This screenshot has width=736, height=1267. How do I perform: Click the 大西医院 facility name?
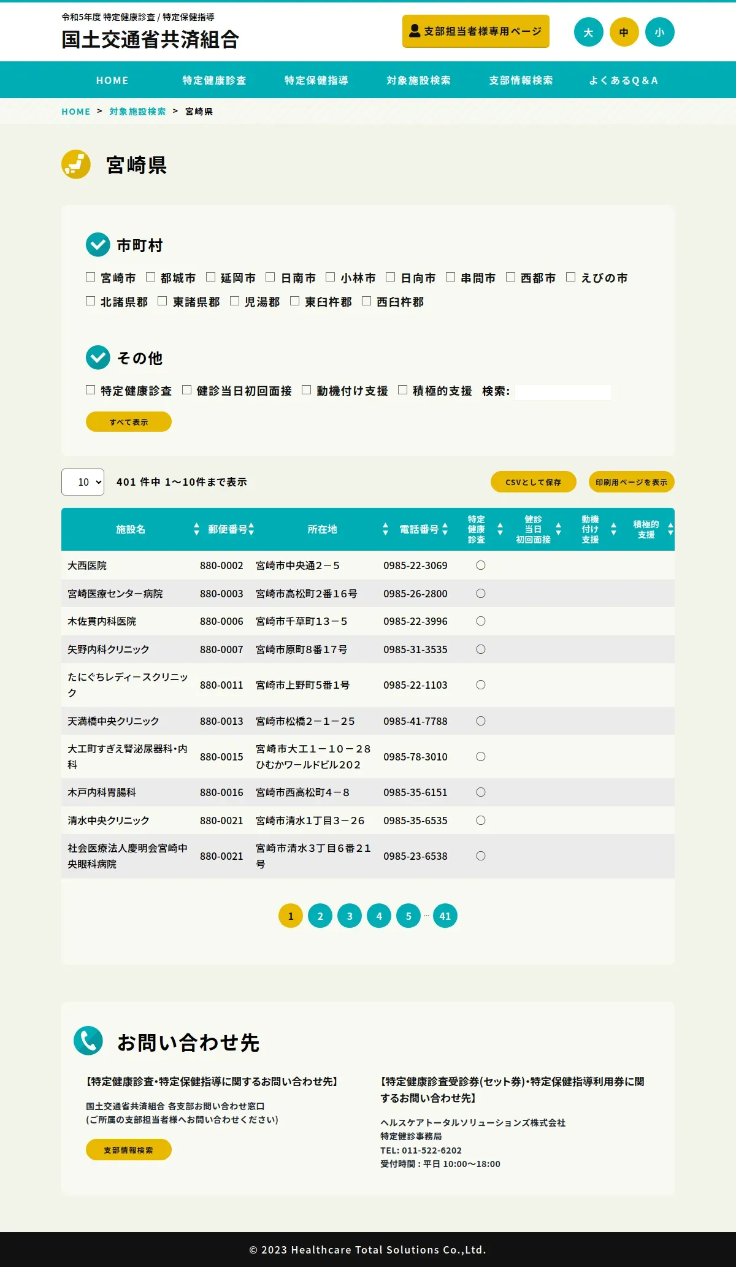87,565
